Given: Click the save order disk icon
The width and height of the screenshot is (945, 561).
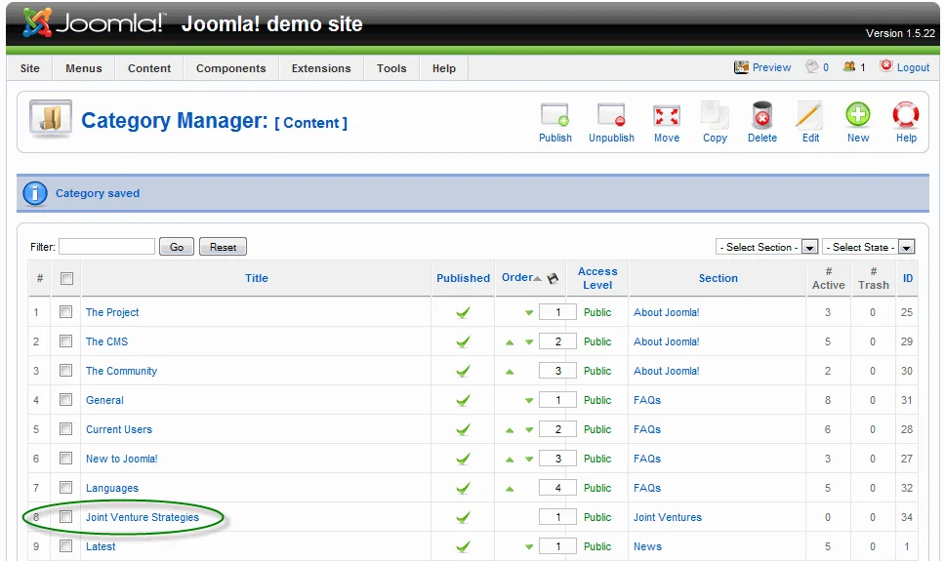Looking at the screenshot, I should (x=553, y=278).
